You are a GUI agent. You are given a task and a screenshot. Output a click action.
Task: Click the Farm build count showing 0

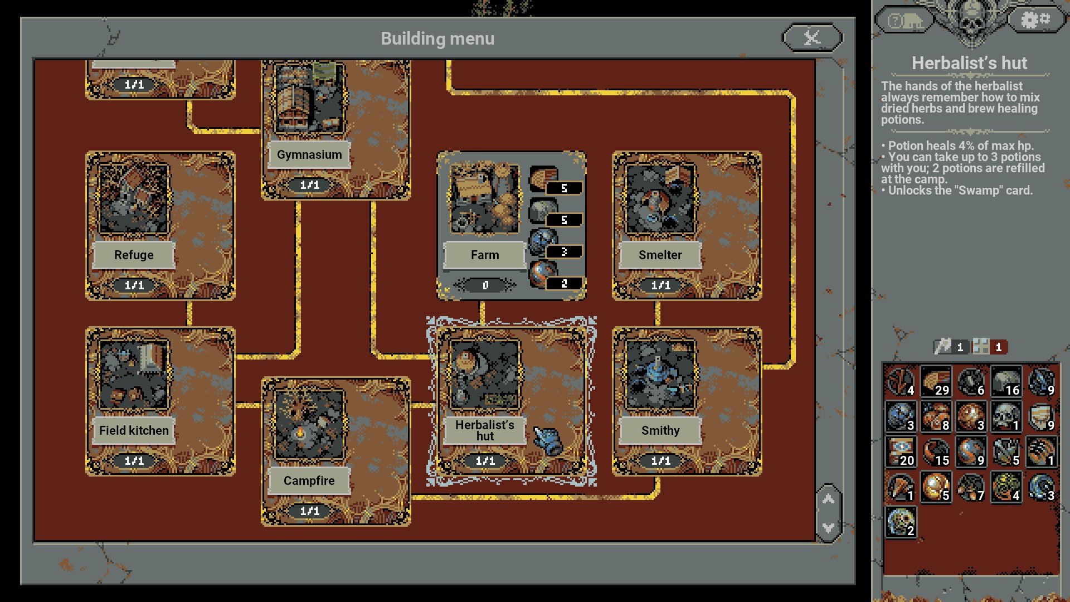pyautogui.click(x=485, y=285)
